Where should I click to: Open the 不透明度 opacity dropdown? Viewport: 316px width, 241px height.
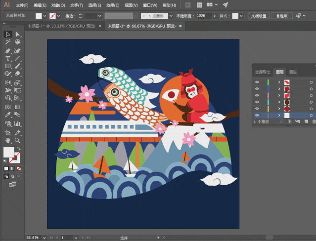click(216, 16)
